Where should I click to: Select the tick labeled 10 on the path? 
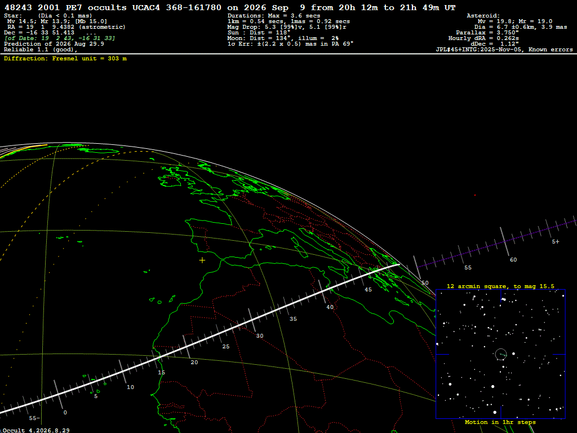pyautogui.click(x=131, y=387)
